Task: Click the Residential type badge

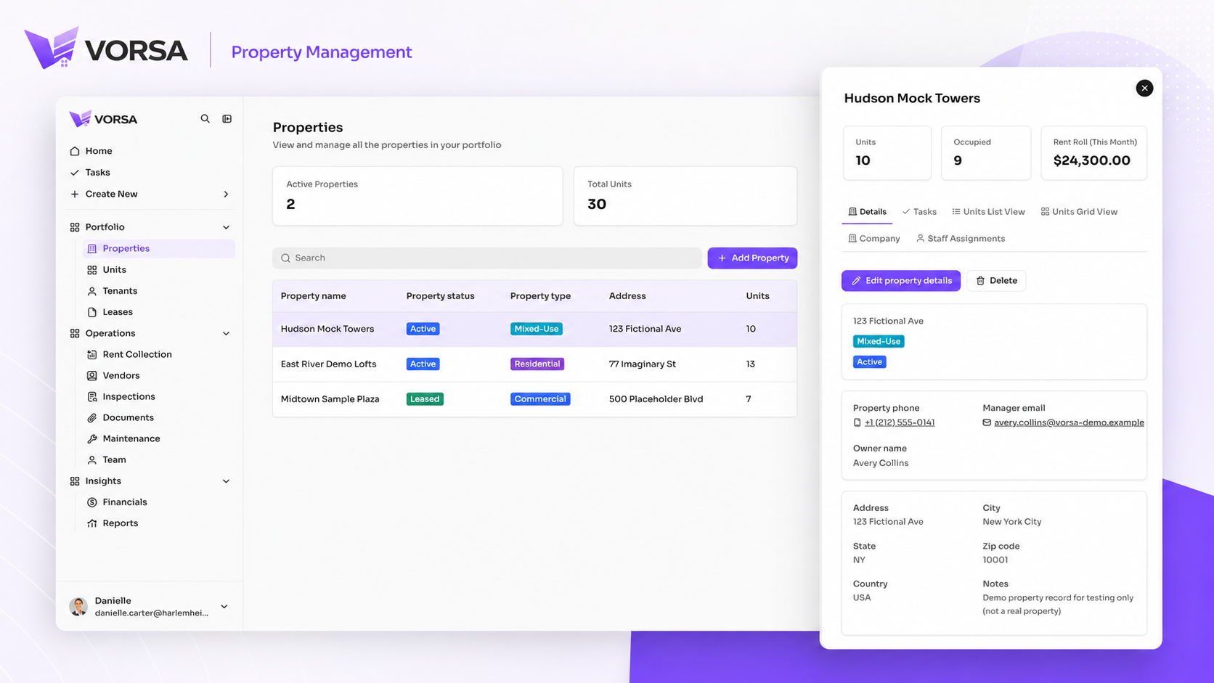Action: coord(537,364)
